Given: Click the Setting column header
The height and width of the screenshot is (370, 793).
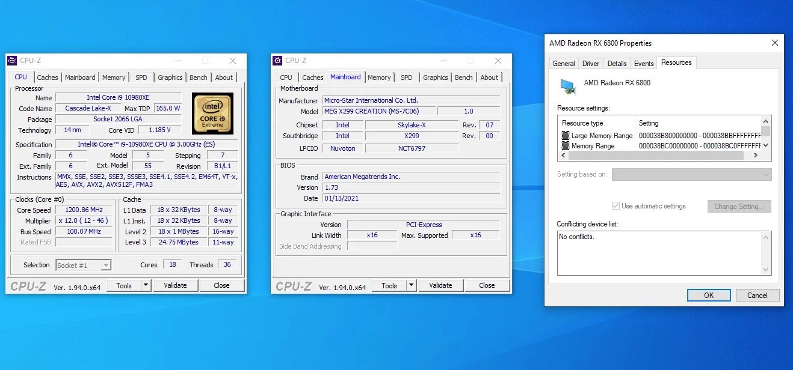Looking at the screenshot, I should (x=698, y=123).
